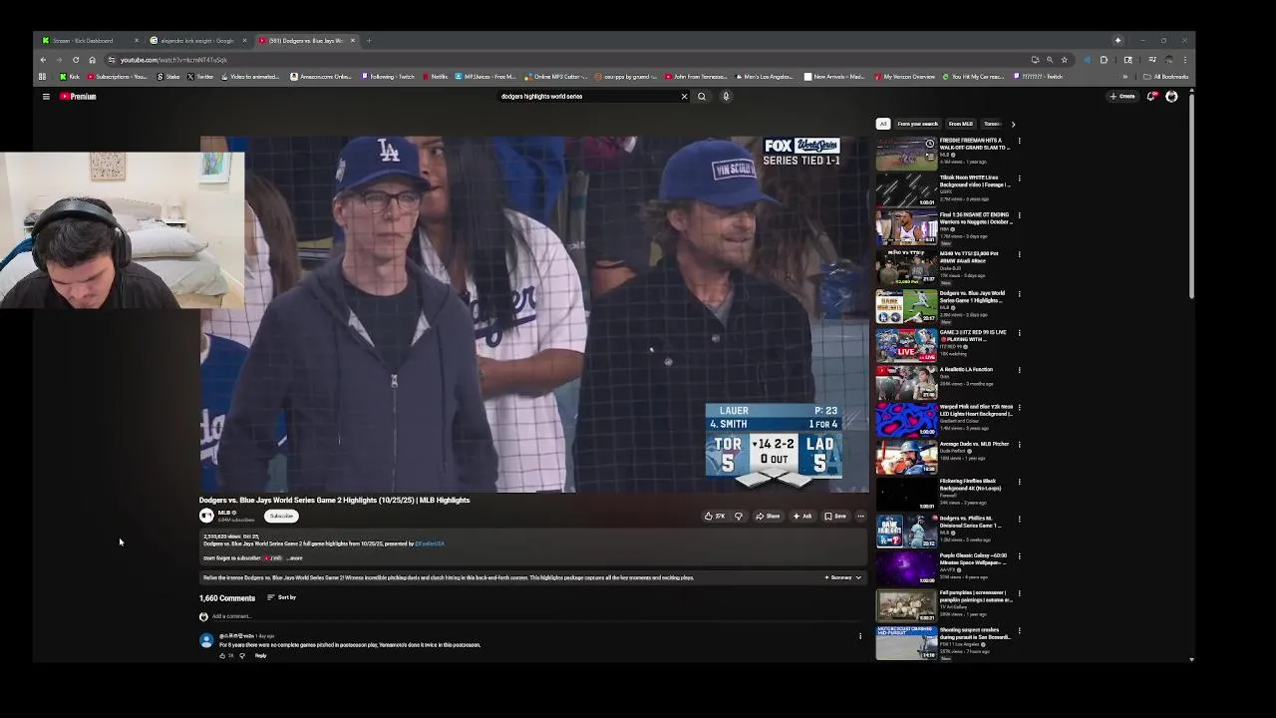Open the browser home page
This screenshot has width=1276, height=718.
[x=92, y=60]
